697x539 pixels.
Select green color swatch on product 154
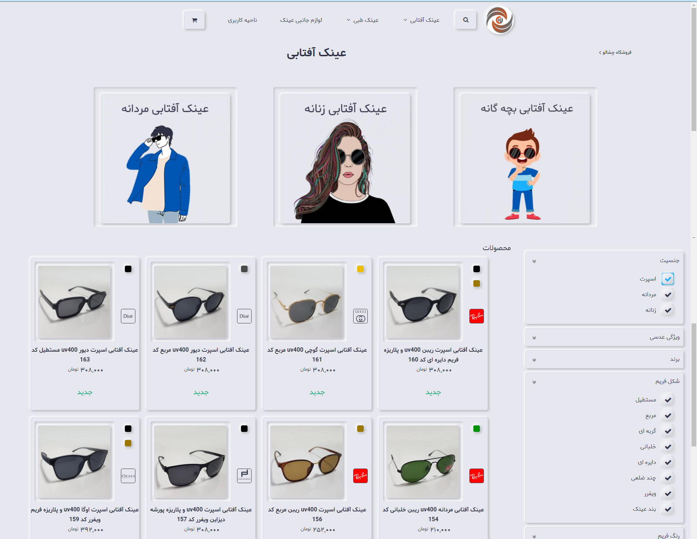point(476,429)
